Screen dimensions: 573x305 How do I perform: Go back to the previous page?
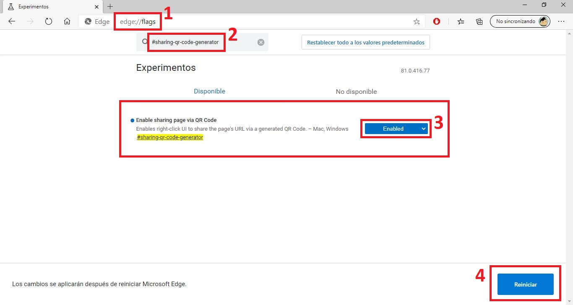12,21
